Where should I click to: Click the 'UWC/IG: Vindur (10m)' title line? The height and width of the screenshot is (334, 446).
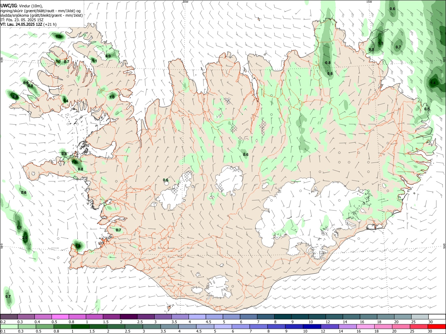click(21, 6)
